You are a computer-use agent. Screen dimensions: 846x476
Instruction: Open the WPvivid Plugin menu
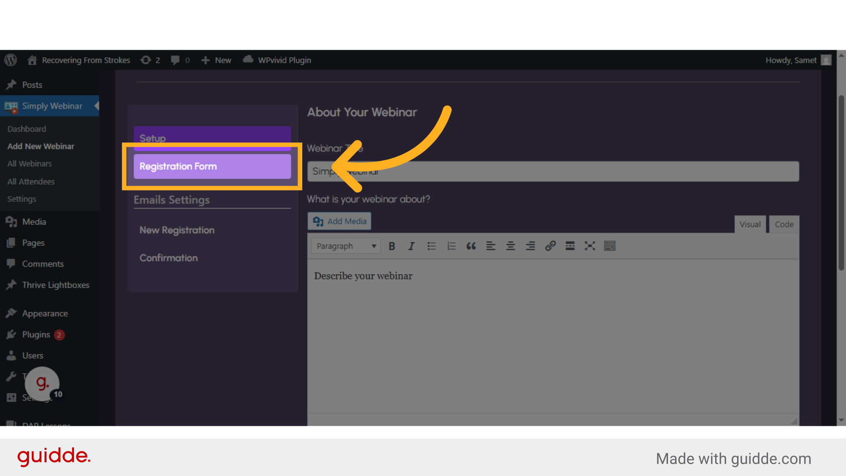click(x=277, y=60)
